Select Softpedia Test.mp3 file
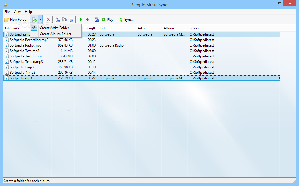 pos(24,51)
